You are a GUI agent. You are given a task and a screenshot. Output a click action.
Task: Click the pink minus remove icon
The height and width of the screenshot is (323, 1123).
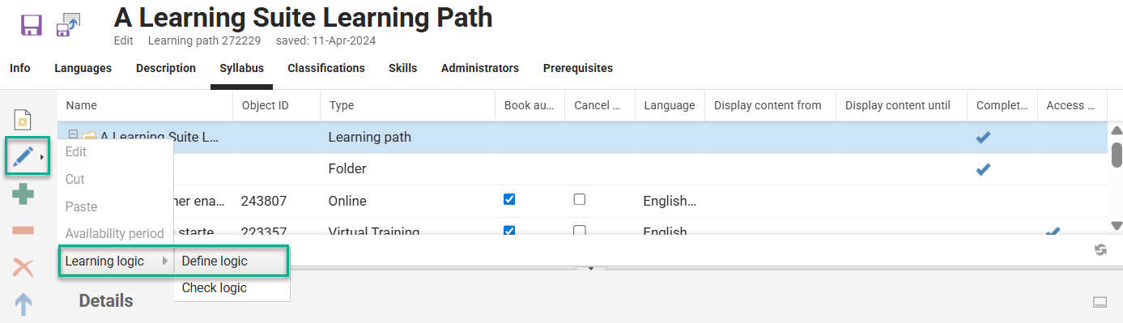pos(23,231)
